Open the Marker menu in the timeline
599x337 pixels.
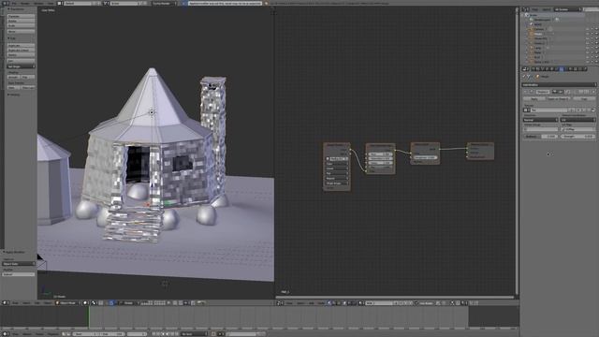(26, 334)
